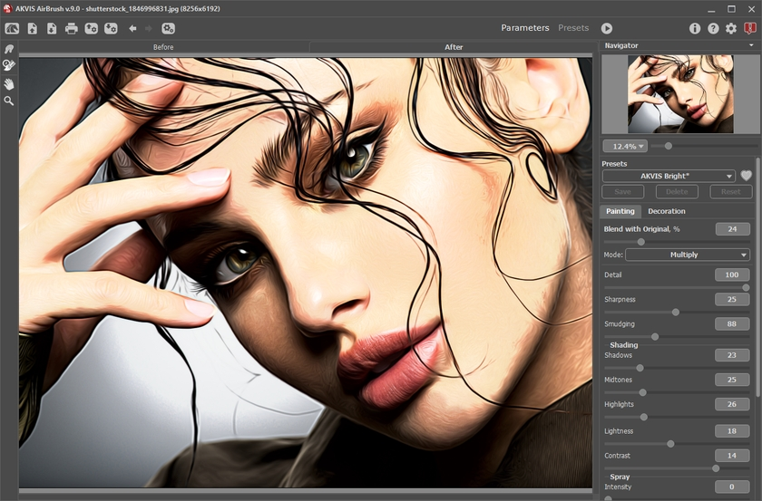Click the Open image icon
This screenshot has width=762, height=501.
[x=32, y=28]
